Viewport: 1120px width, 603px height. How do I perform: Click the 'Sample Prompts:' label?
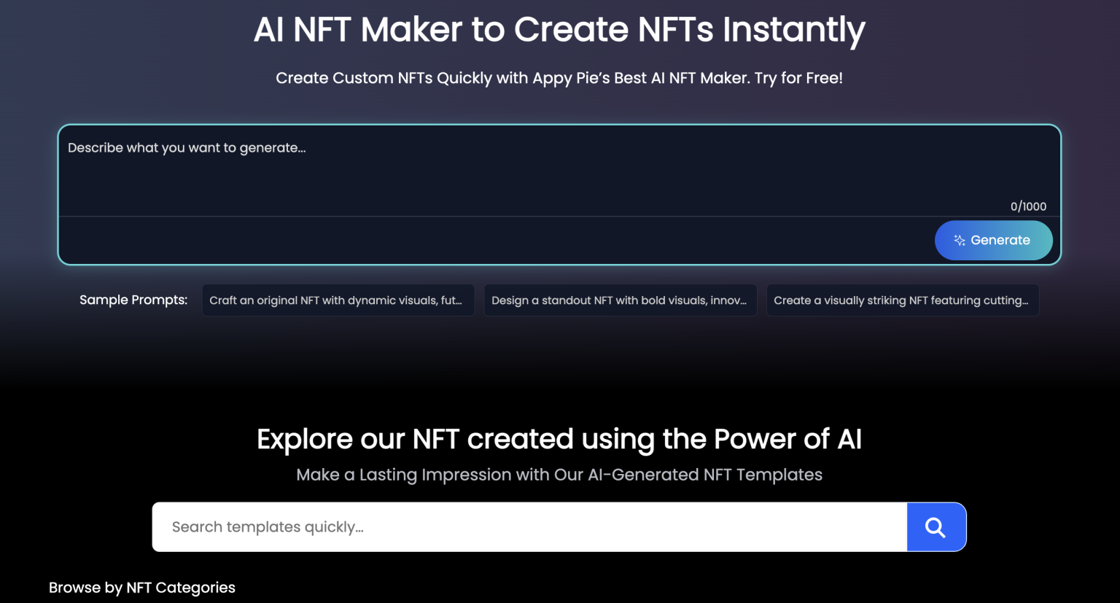(133, 300)
